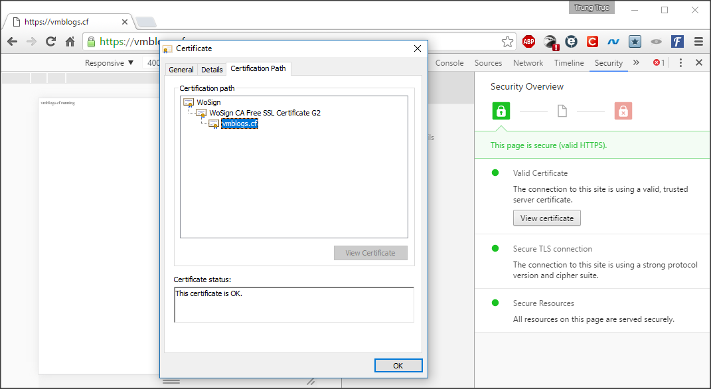Screen dimensions: 711x389
Task: Click the browser reload button
Action: coord(50,42)
